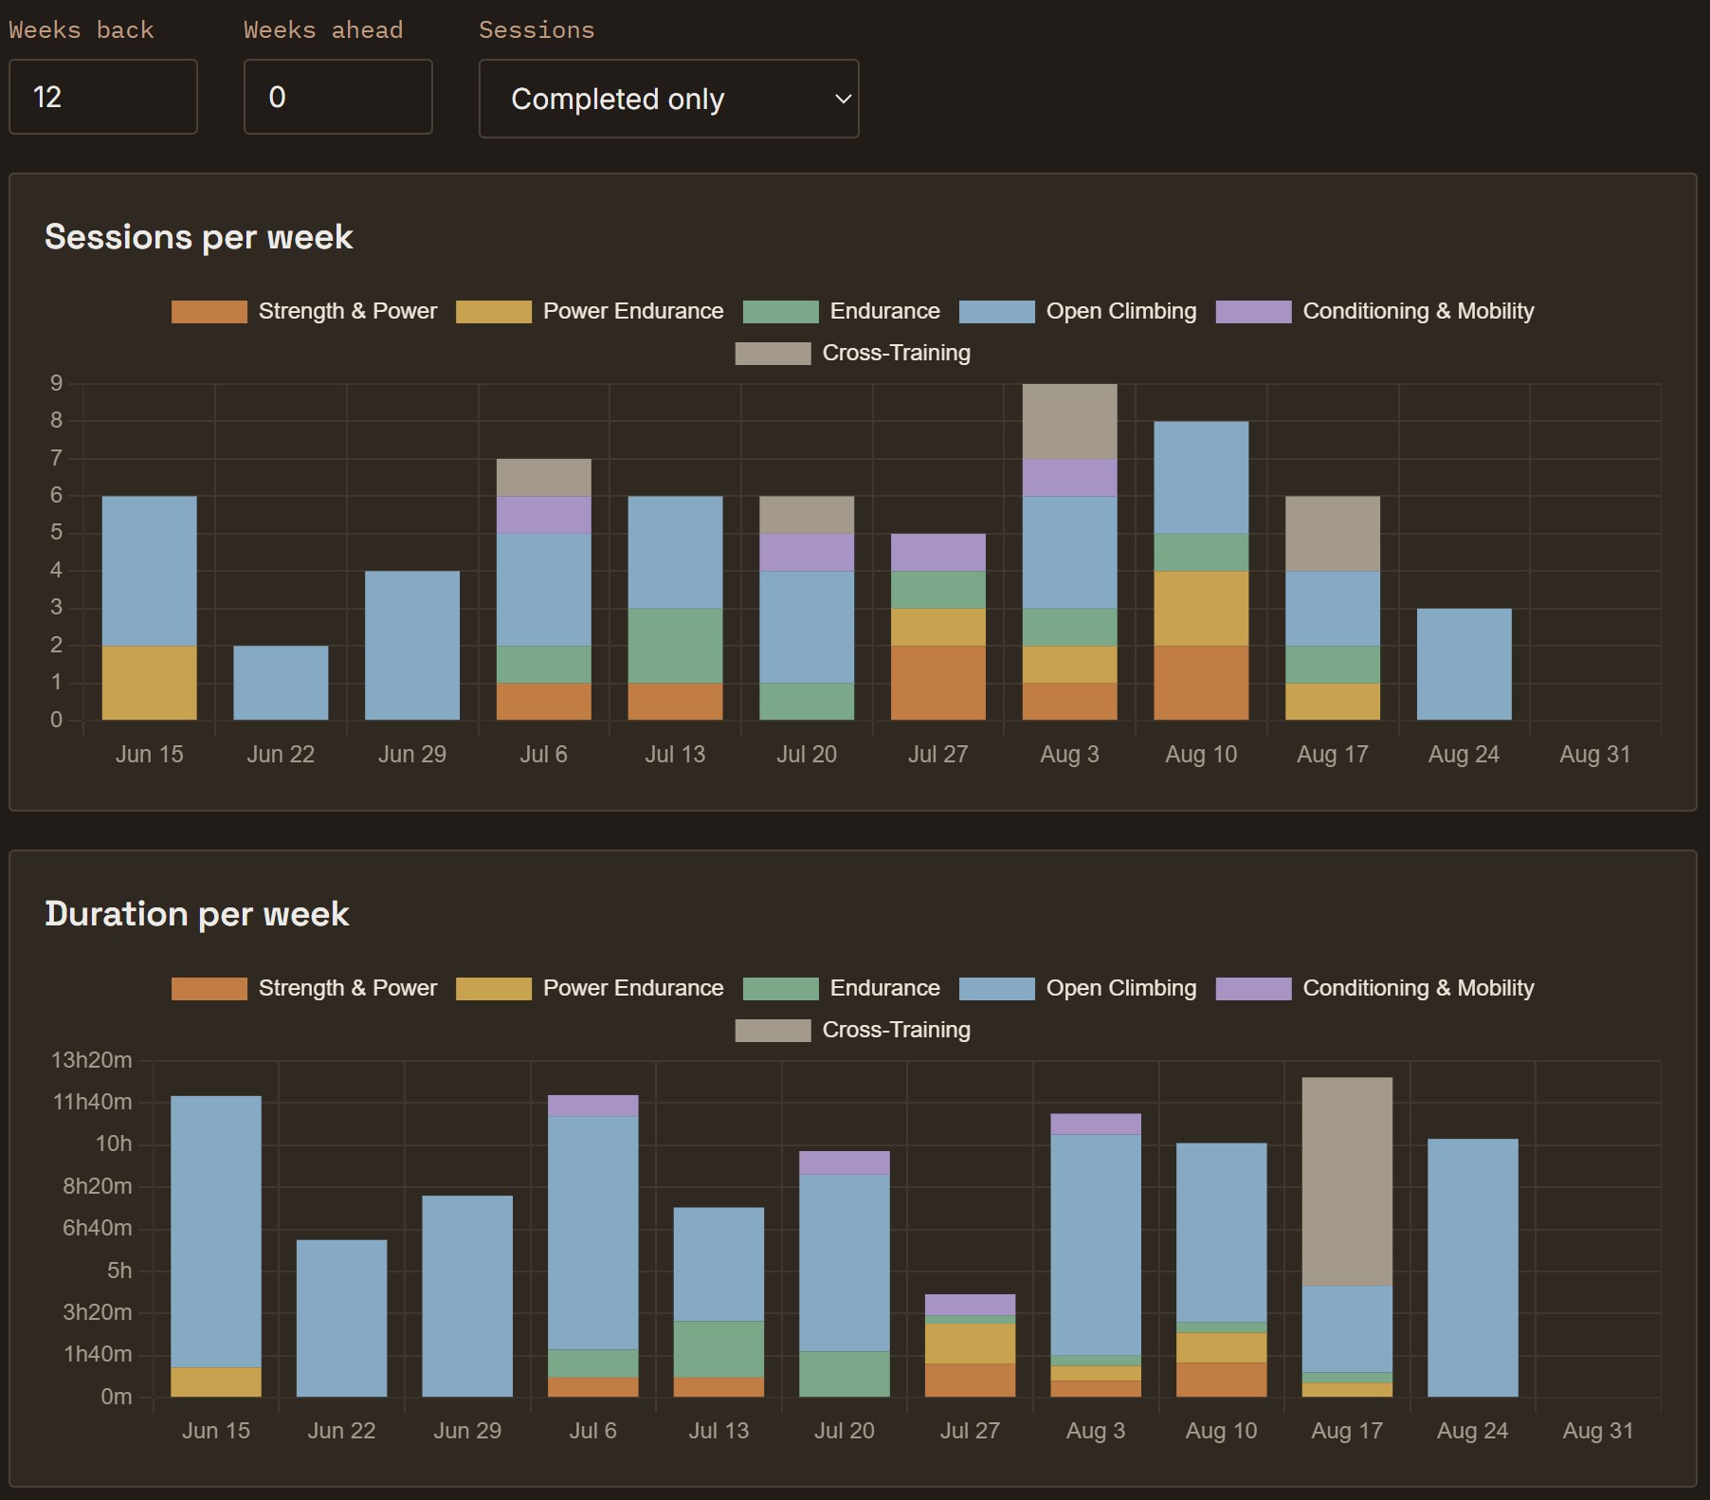Click the 'Aug 31' label in Sessions chart axis
The height and width of the screenshot is (1500, 1710).
pyautogui.click(x=1595, y=755)
